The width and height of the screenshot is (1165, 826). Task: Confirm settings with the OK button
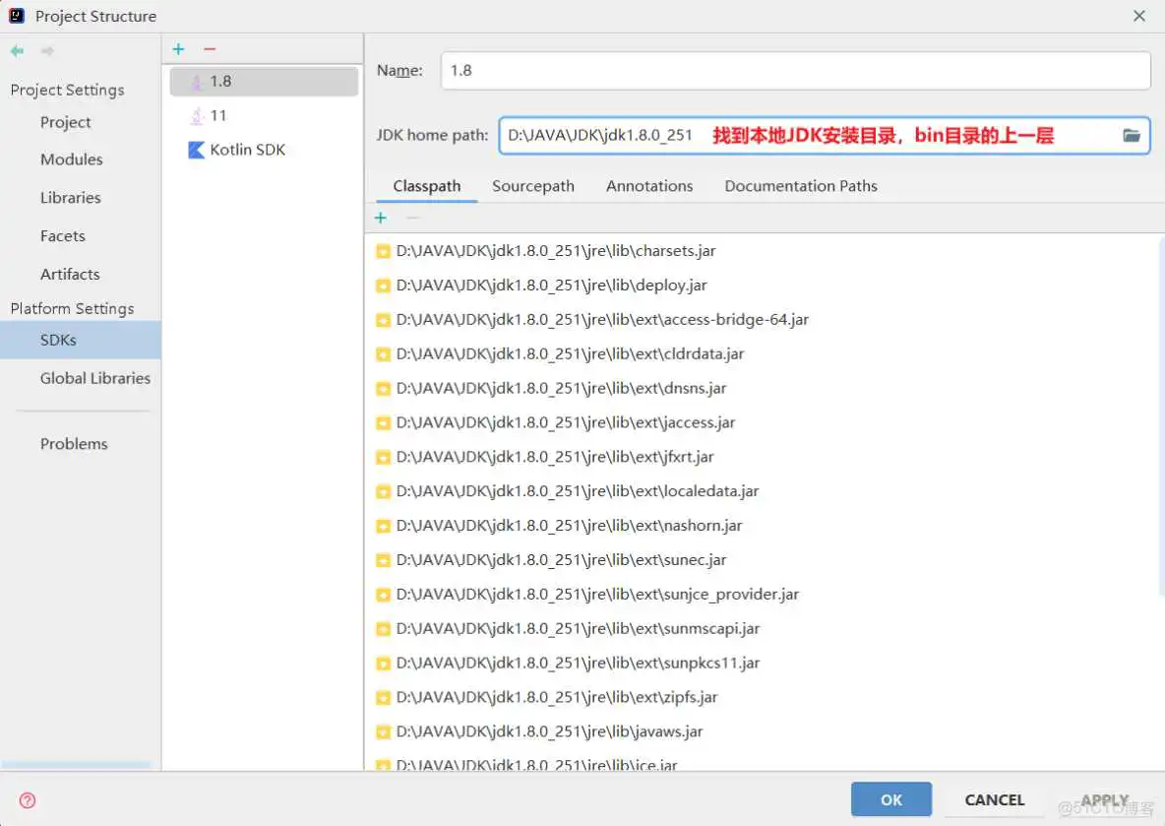pyautogui.click(x=890, y=799)
